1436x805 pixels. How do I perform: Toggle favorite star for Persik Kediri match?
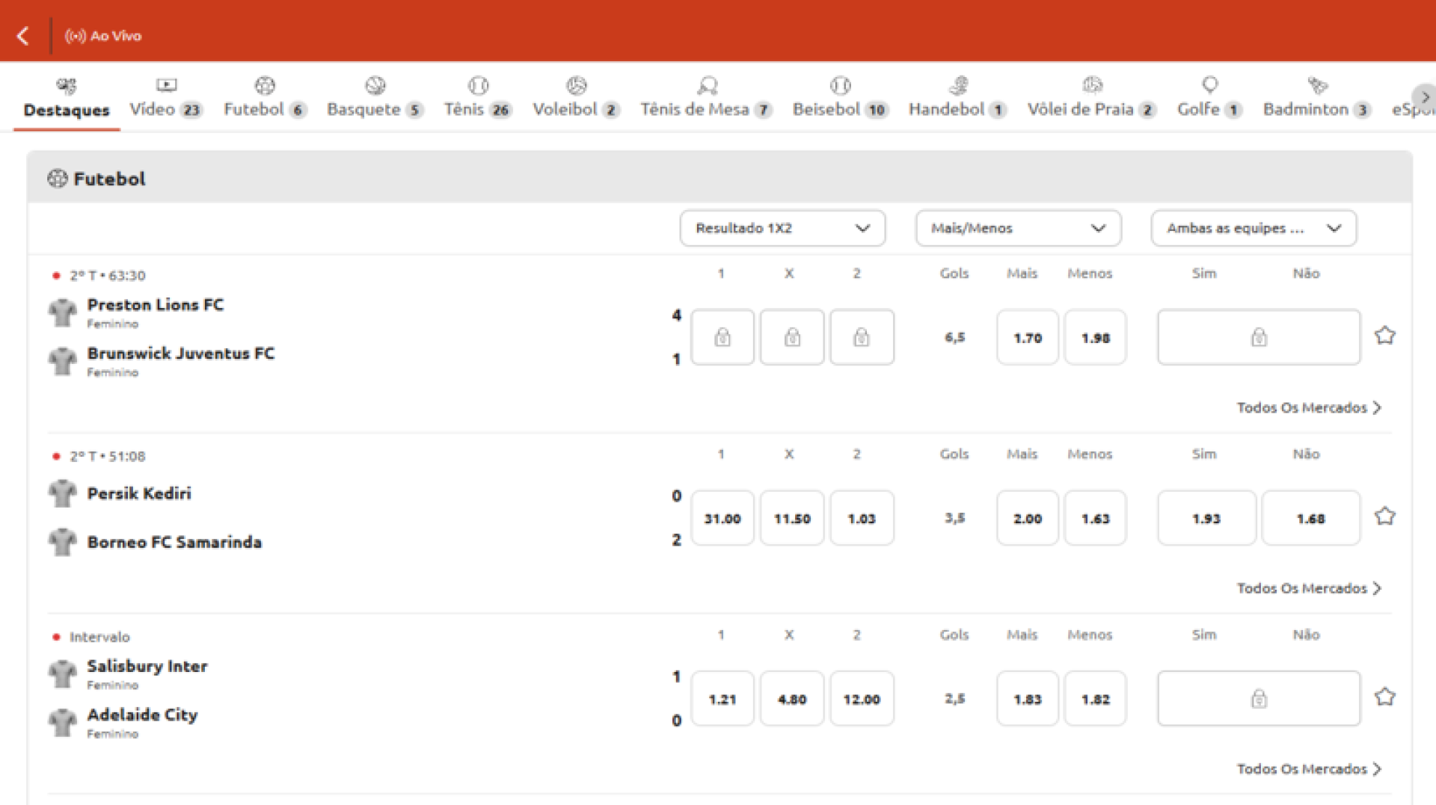click(x=1384, y=516)
